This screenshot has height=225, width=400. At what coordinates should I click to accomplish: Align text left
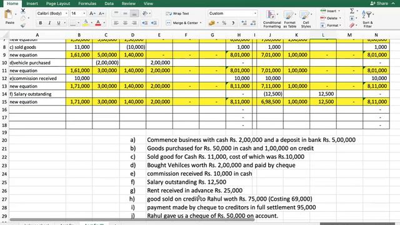tap(116, 23)
